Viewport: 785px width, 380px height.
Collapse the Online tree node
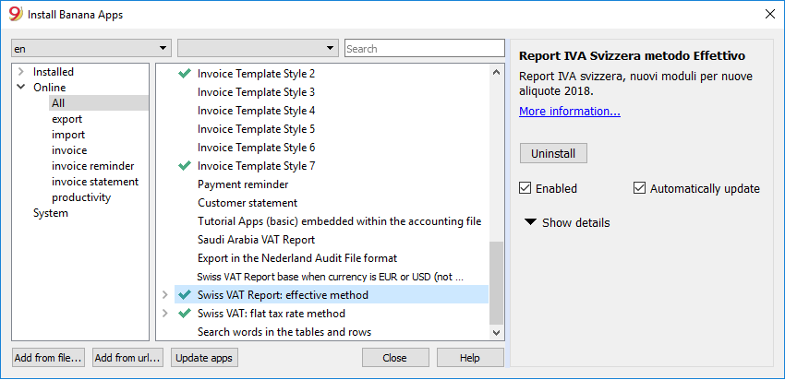point(20,87)
